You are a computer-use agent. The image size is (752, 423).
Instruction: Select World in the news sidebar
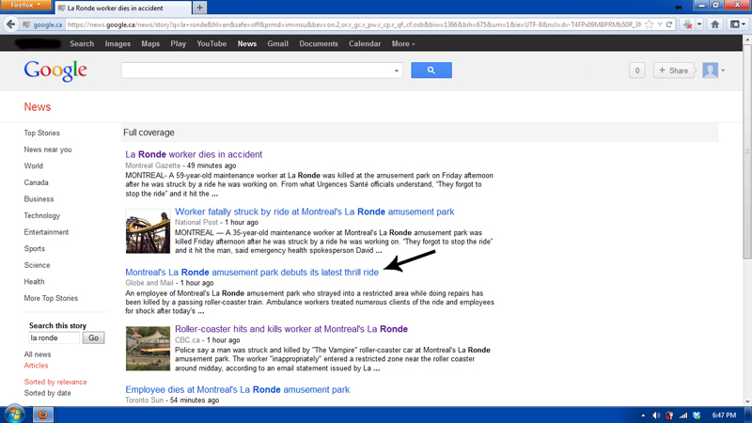tap(34, 166)
